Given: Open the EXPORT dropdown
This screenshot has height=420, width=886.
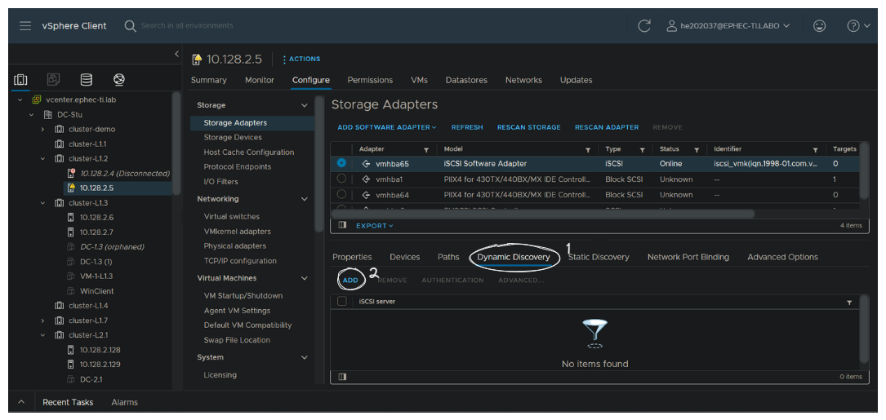Looking at the screenshot, I should [375, 225].
